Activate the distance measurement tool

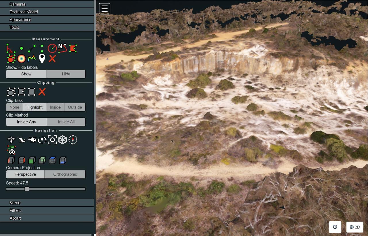(32, 48)
